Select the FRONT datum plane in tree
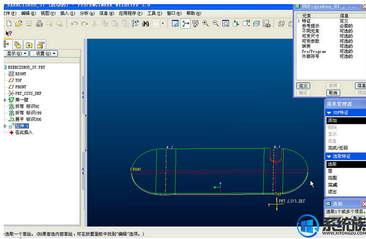 [x=21, y=87]
